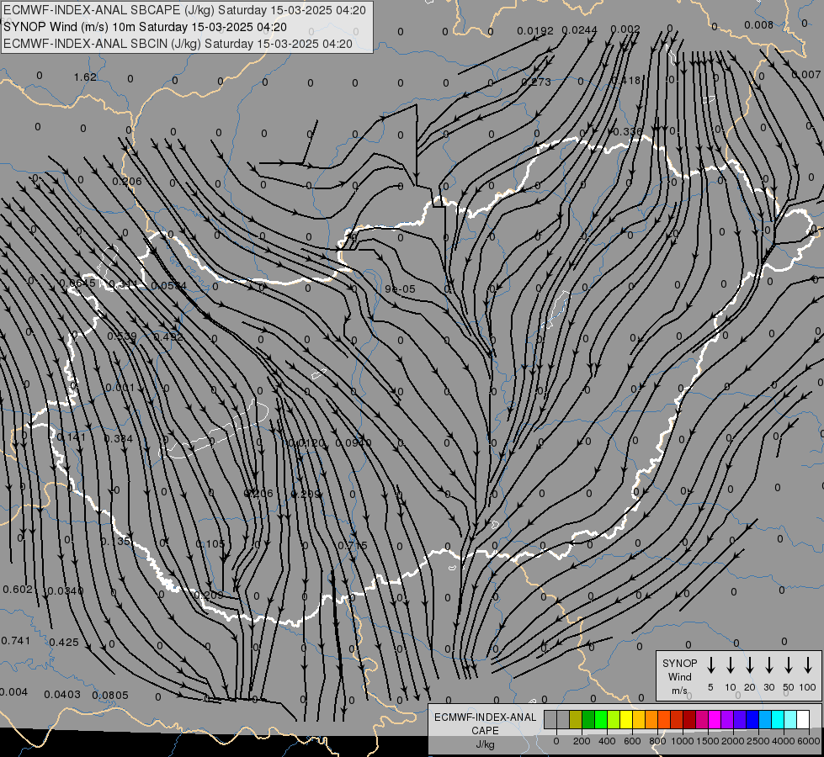Pick the pure yellow CAPE legend swatch

tap(626, 720)
